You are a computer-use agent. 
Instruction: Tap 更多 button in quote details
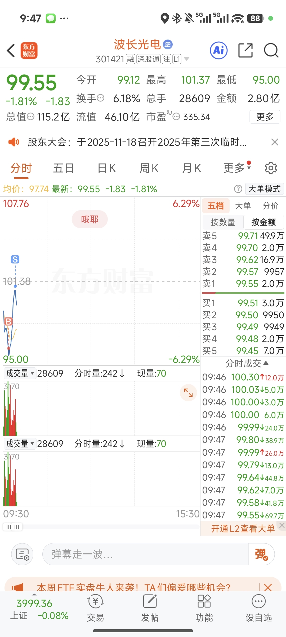click(x=265, y=117)
